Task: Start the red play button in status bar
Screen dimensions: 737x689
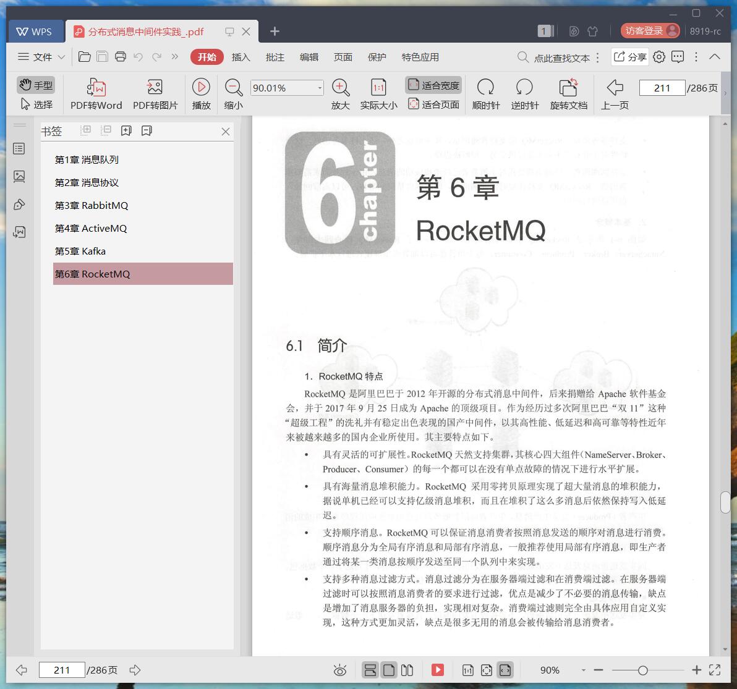Action: pyautogui.click(x=438, y=670)
